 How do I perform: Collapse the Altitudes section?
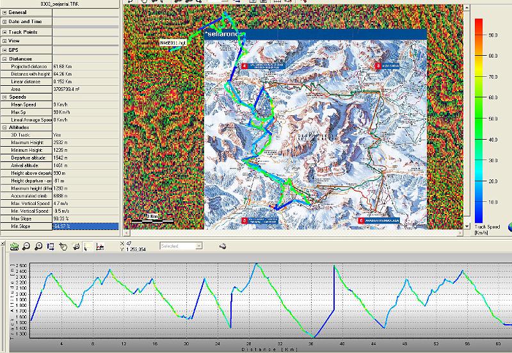[4, 127]
